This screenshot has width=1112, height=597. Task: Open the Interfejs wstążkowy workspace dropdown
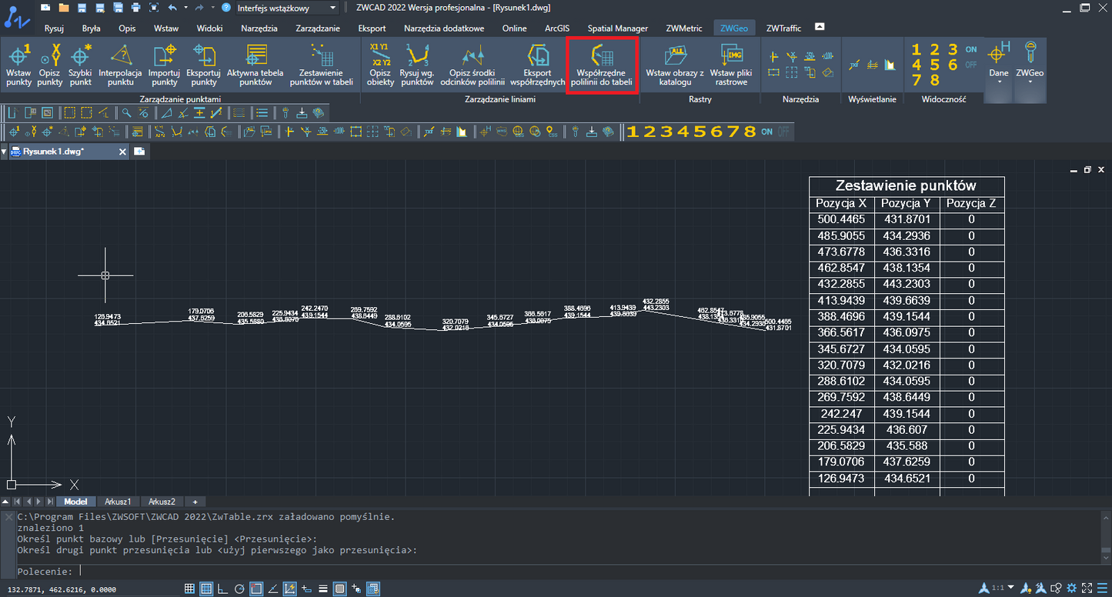287,8
